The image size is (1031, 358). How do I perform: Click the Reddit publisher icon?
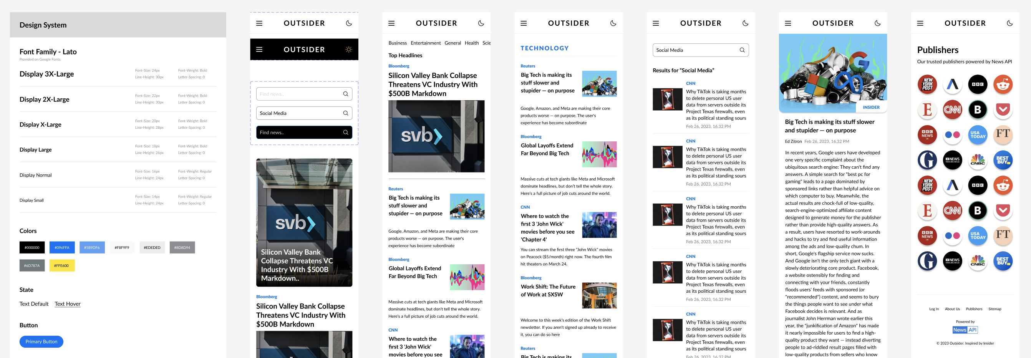coord(1003,85)
